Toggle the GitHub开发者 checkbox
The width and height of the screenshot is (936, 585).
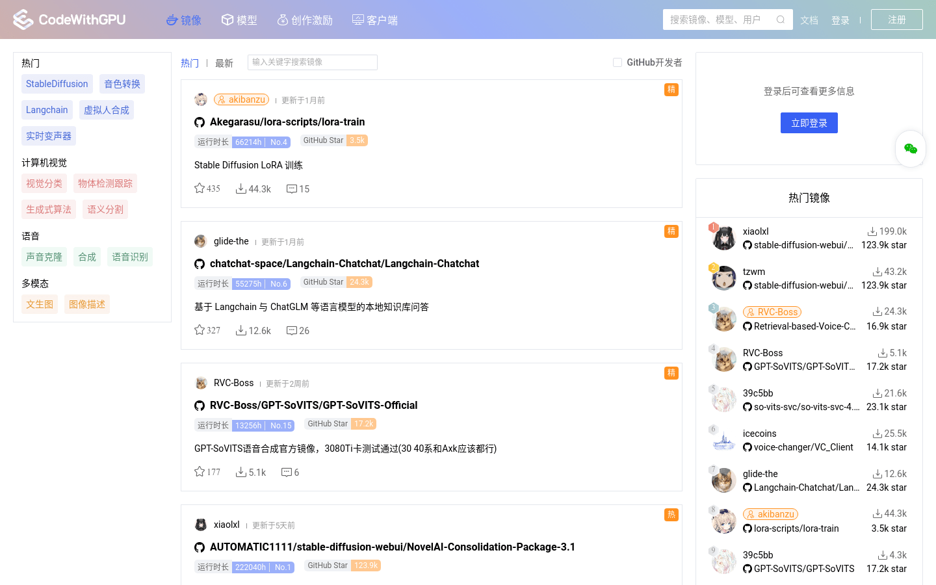coord(617,62)
